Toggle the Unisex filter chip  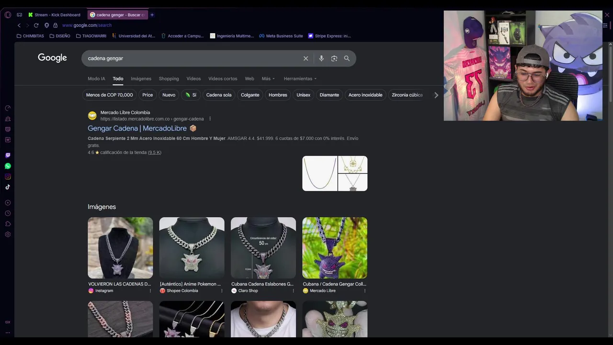click(x=304, y=95)
